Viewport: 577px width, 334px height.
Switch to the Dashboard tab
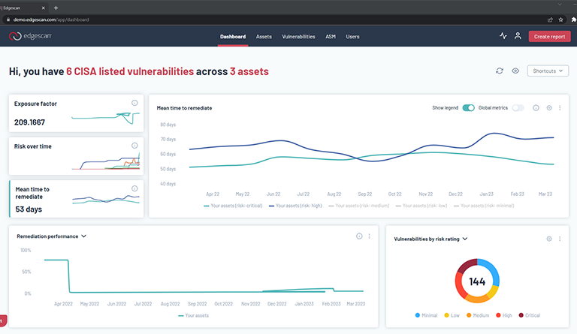click(233, 37)
